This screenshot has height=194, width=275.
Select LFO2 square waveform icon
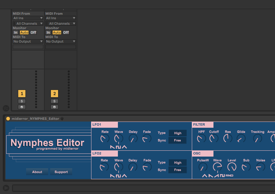click(x=118, y=176)
